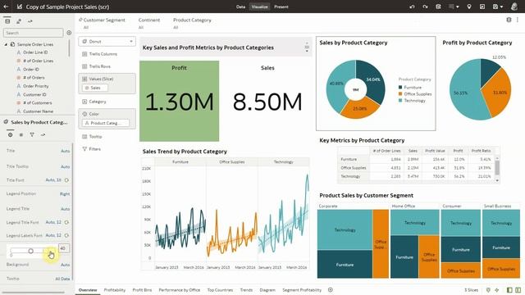Open Legend Title Font settings icon
The image size is (525, 295).
click(66, 222)
